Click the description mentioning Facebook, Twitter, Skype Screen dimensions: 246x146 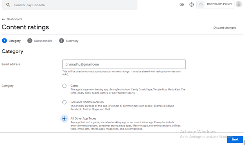pyautogui.click(x=122, y=108)
